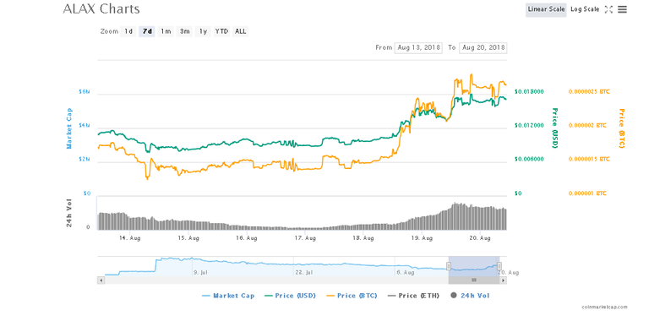
Task: Click the navigator right range handle
Action: (x=499, y=266)
